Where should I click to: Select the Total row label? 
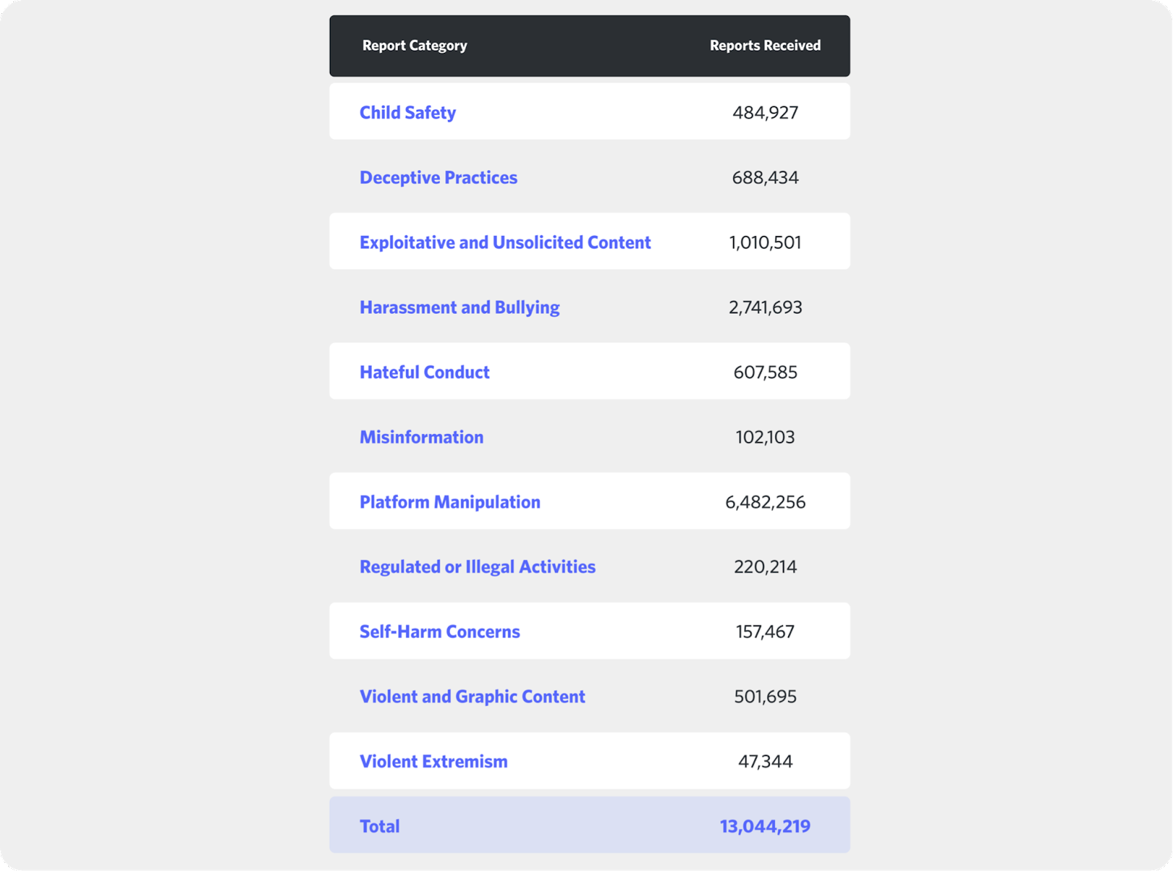(379, 826)
